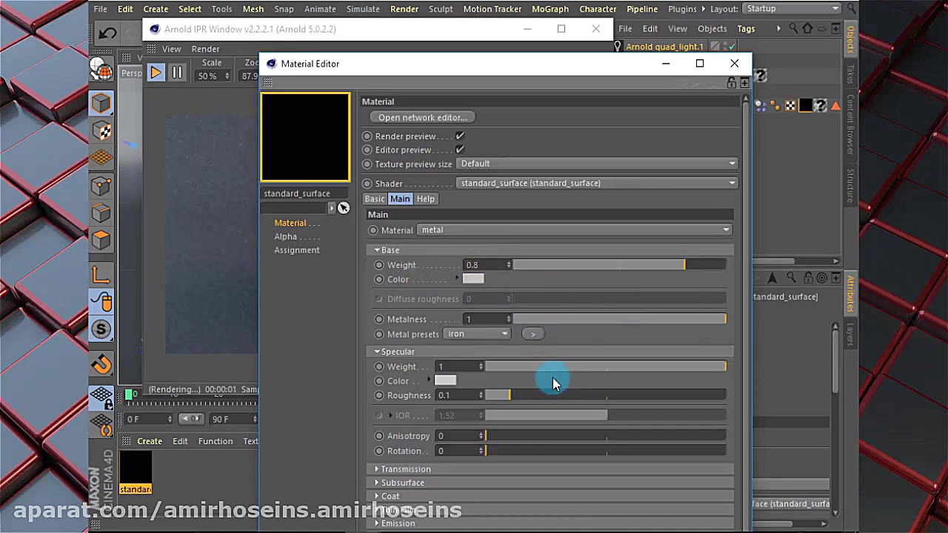
Task: Open the Simulate menu
Action: (x=363, y=9)
